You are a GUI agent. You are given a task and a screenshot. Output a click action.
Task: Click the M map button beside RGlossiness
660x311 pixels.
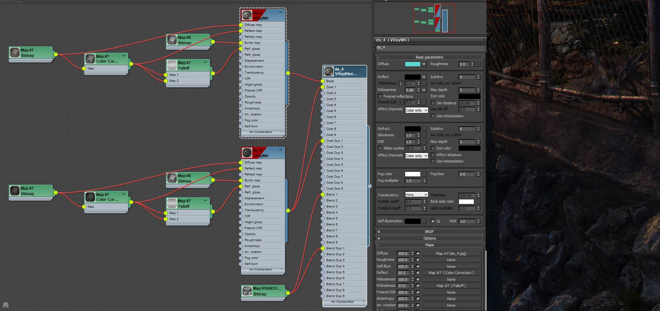click(424, 90)
